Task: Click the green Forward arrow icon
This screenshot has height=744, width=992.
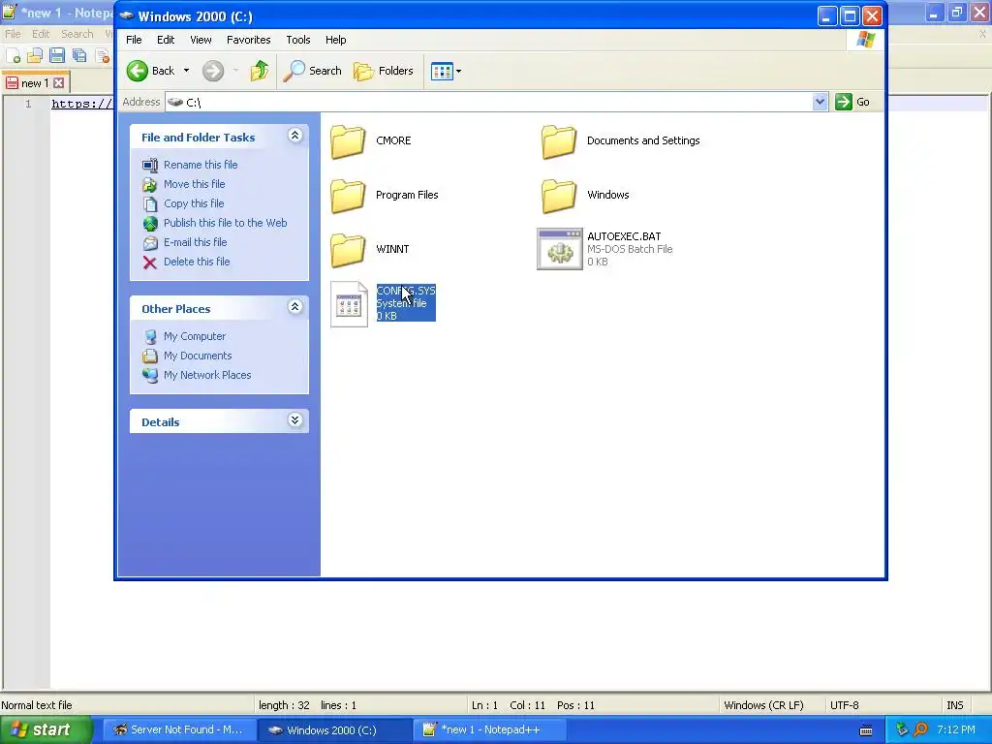Action: click(x=213, y=71)
